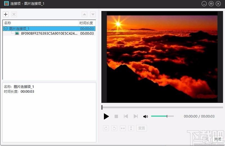Click the 重置 reset button
Image resolution: width=225 pixels, height=146 pixels.
pos(141,128)
